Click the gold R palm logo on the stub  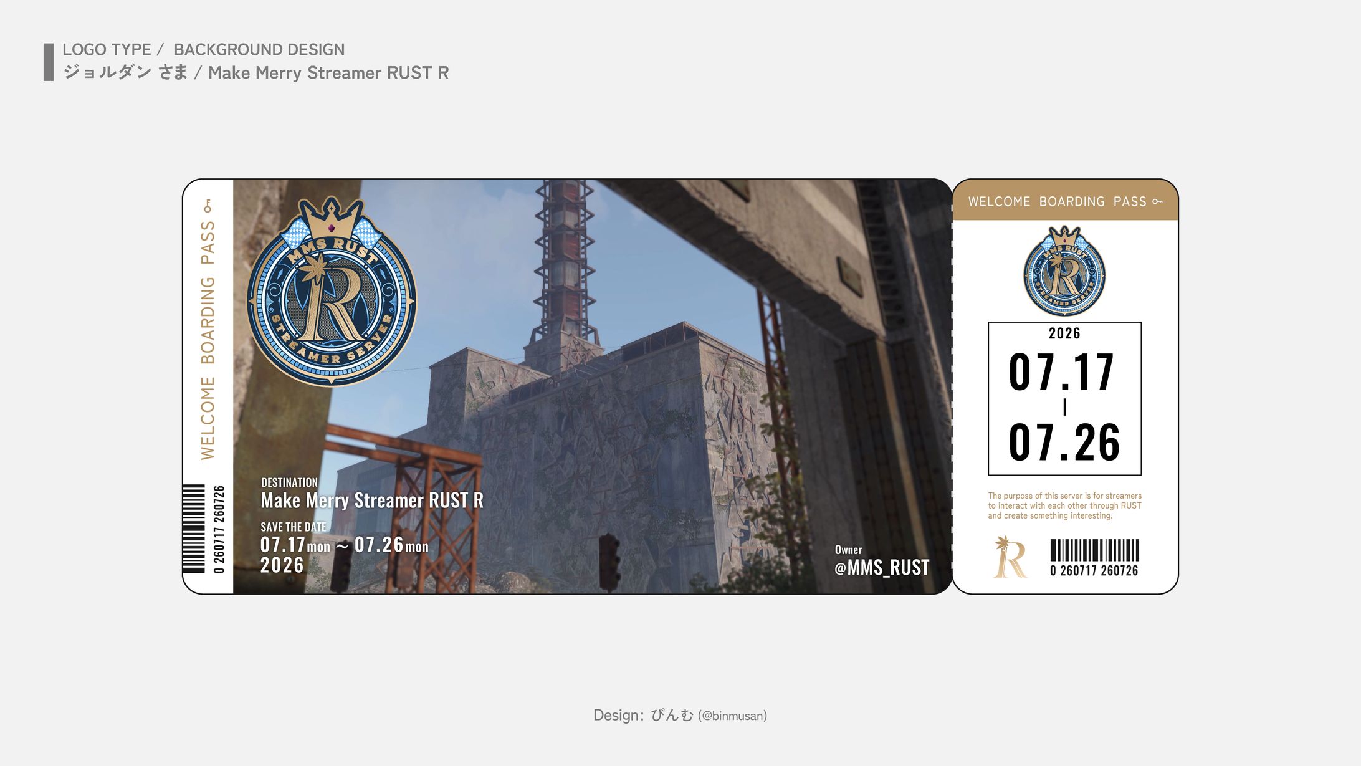click(1010, 557)
